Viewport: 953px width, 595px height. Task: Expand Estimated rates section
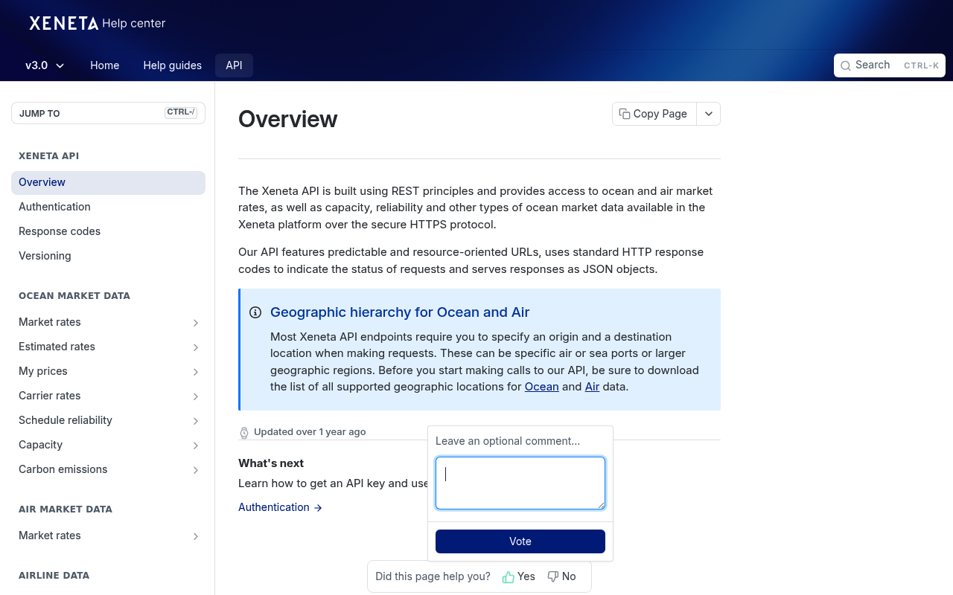[196, 347]
